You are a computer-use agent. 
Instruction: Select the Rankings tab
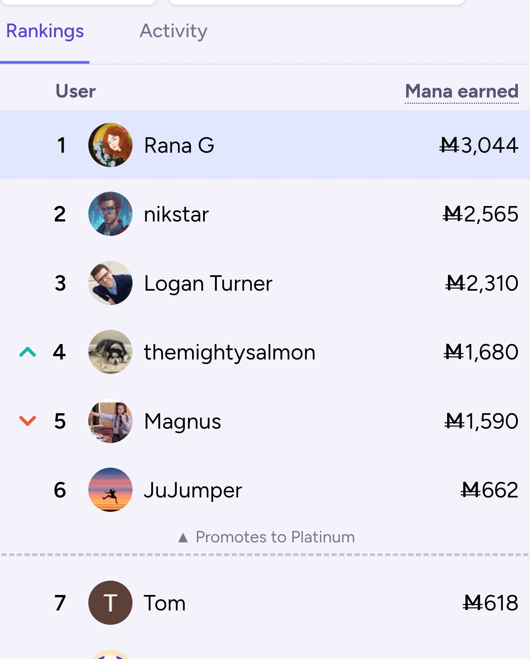tap(45, 31)
